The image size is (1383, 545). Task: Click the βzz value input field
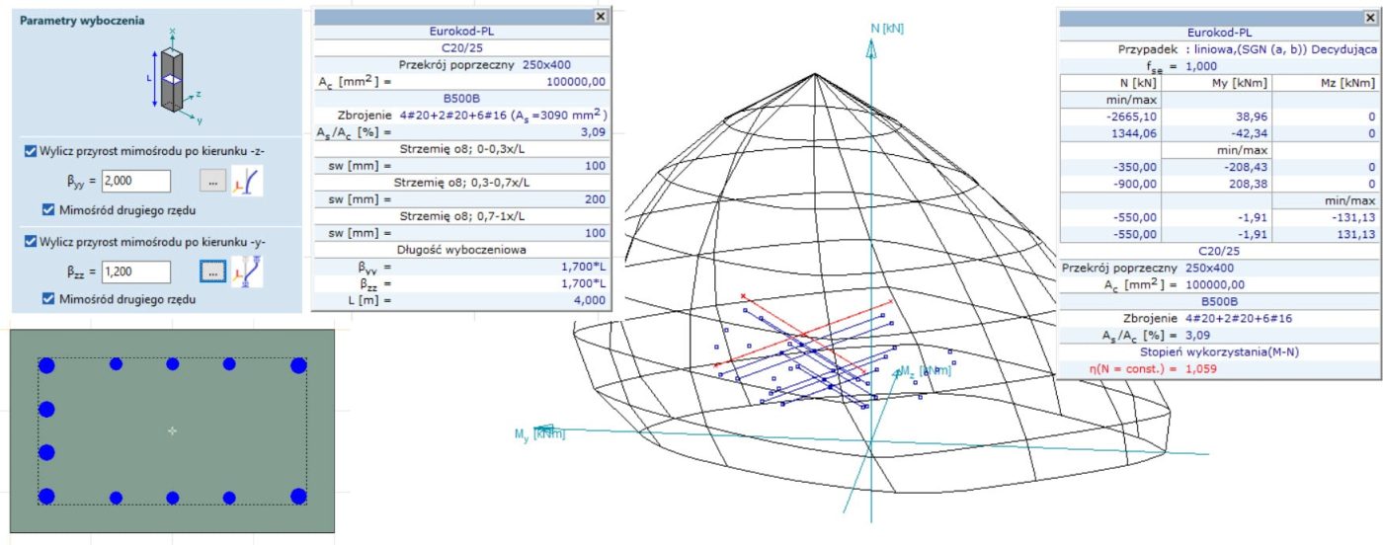[x=136, y=271]
